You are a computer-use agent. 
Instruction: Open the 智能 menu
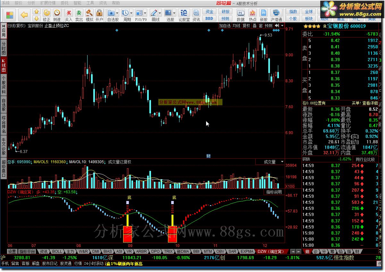(x=77, y=3)
